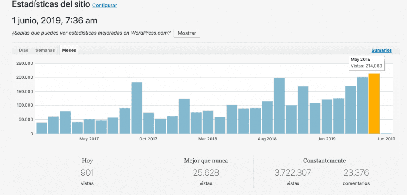Click the 3.722.307 total views figure
The height and width of the screenshot is (195, 407).
[x=293, y=173]
